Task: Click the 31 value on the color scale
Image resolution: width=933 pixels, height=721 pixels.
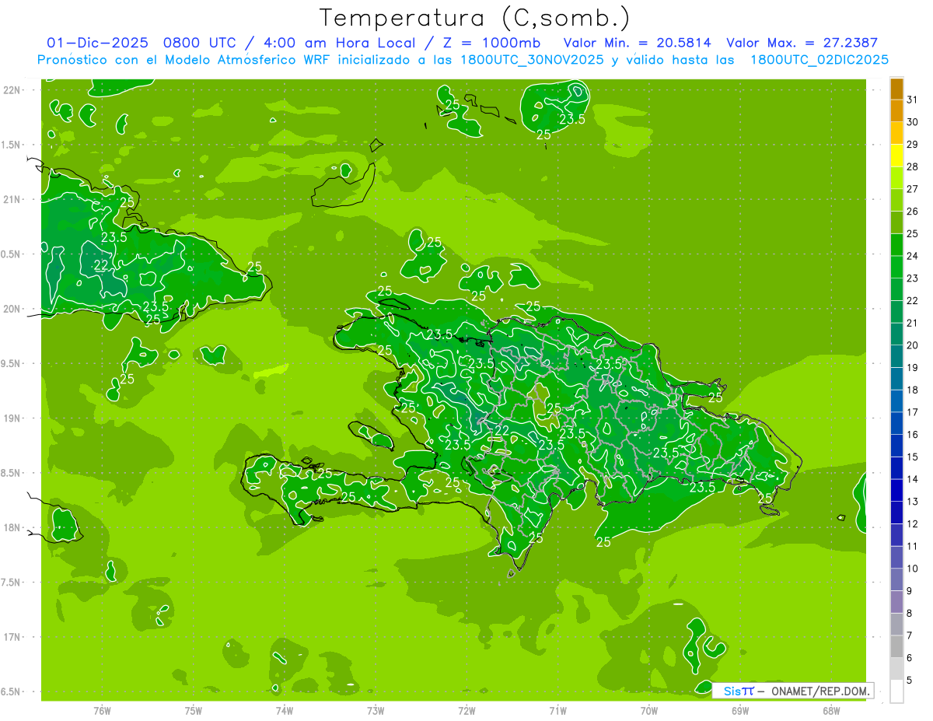Action: pyautogui.click(x=913, y=100)
